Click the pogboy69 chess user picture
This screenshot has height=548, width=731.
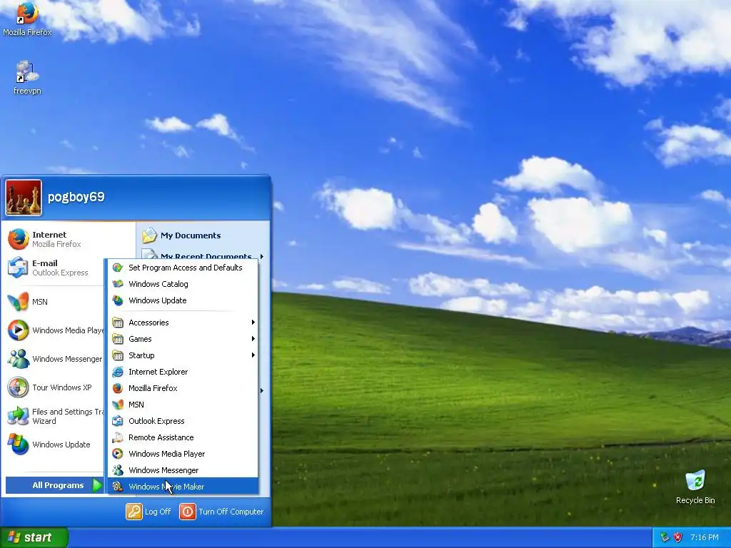(x=24, y=198)
